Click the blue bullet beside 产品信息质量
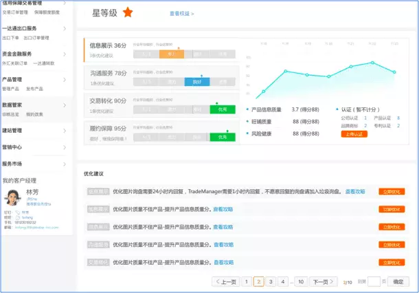This screenshot has width=419, height=293. click(x=247, y=109)
